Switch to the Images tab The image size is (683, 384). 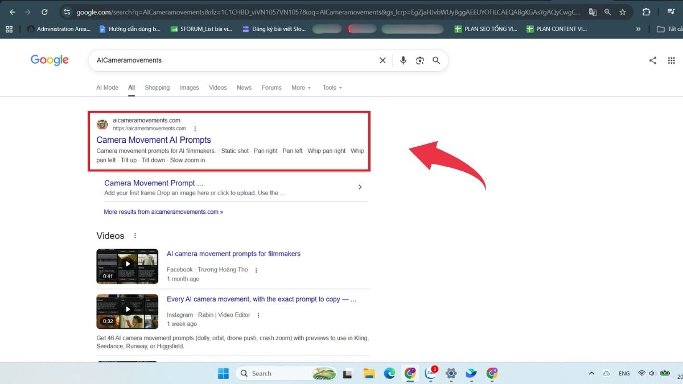pyautogui.click(x=190, y=88)
